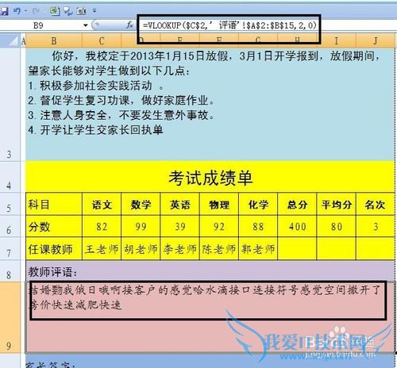Click the score cell showing 39

[180, 226]
